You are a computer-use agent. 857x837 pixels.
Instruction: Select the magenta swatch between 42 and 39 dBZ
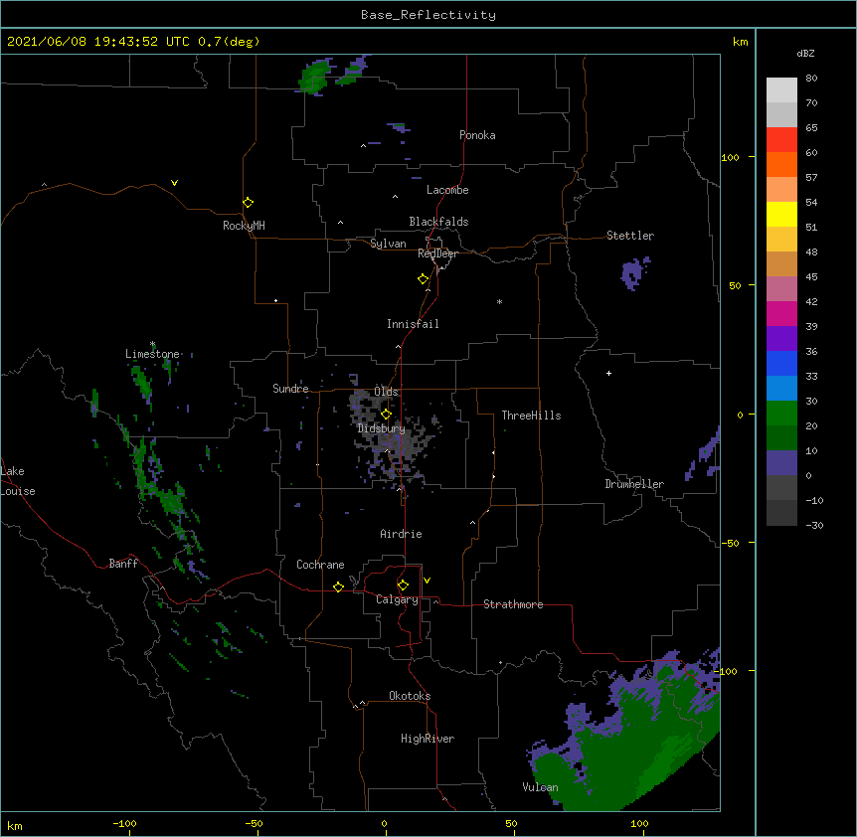point(781,313)
